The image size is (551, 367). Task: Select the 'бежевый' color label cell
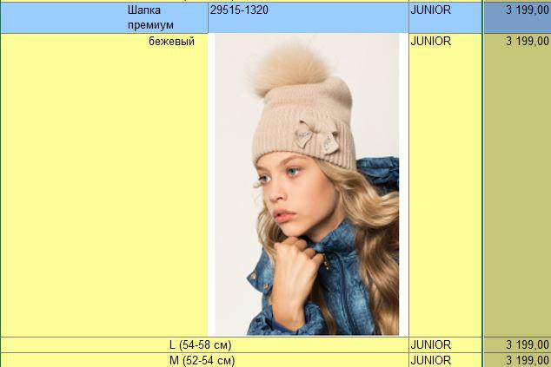point(171,42)
